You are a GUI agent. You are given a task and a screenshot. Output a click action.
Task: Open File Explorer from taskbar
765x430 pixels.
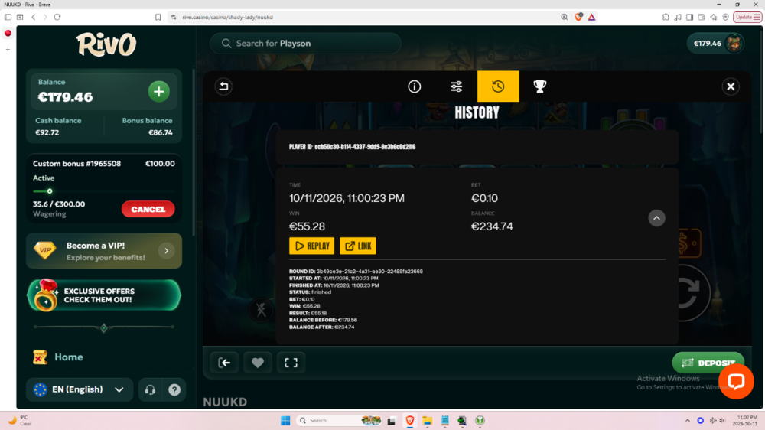(428, 420)
